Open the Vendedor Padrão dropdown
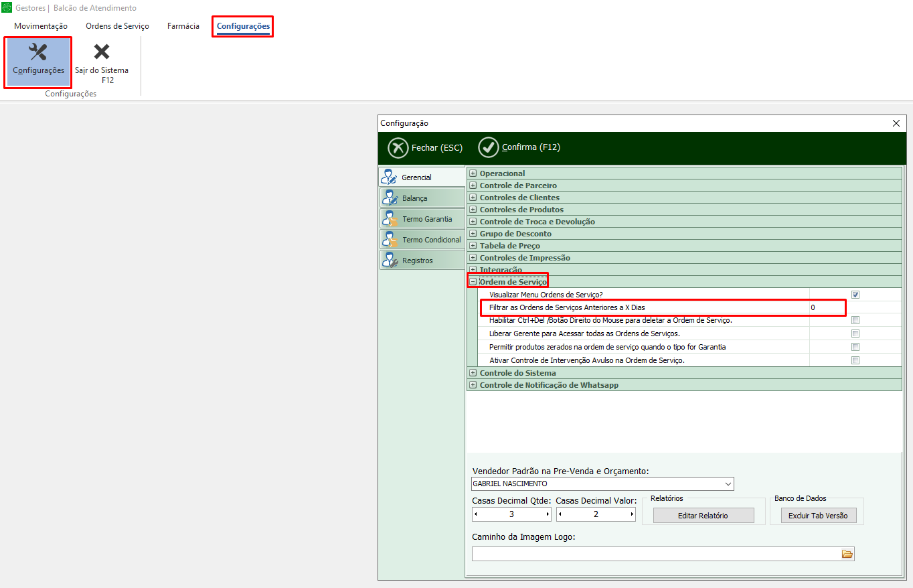This screenshot has height=588, width=913. [728, 484]
